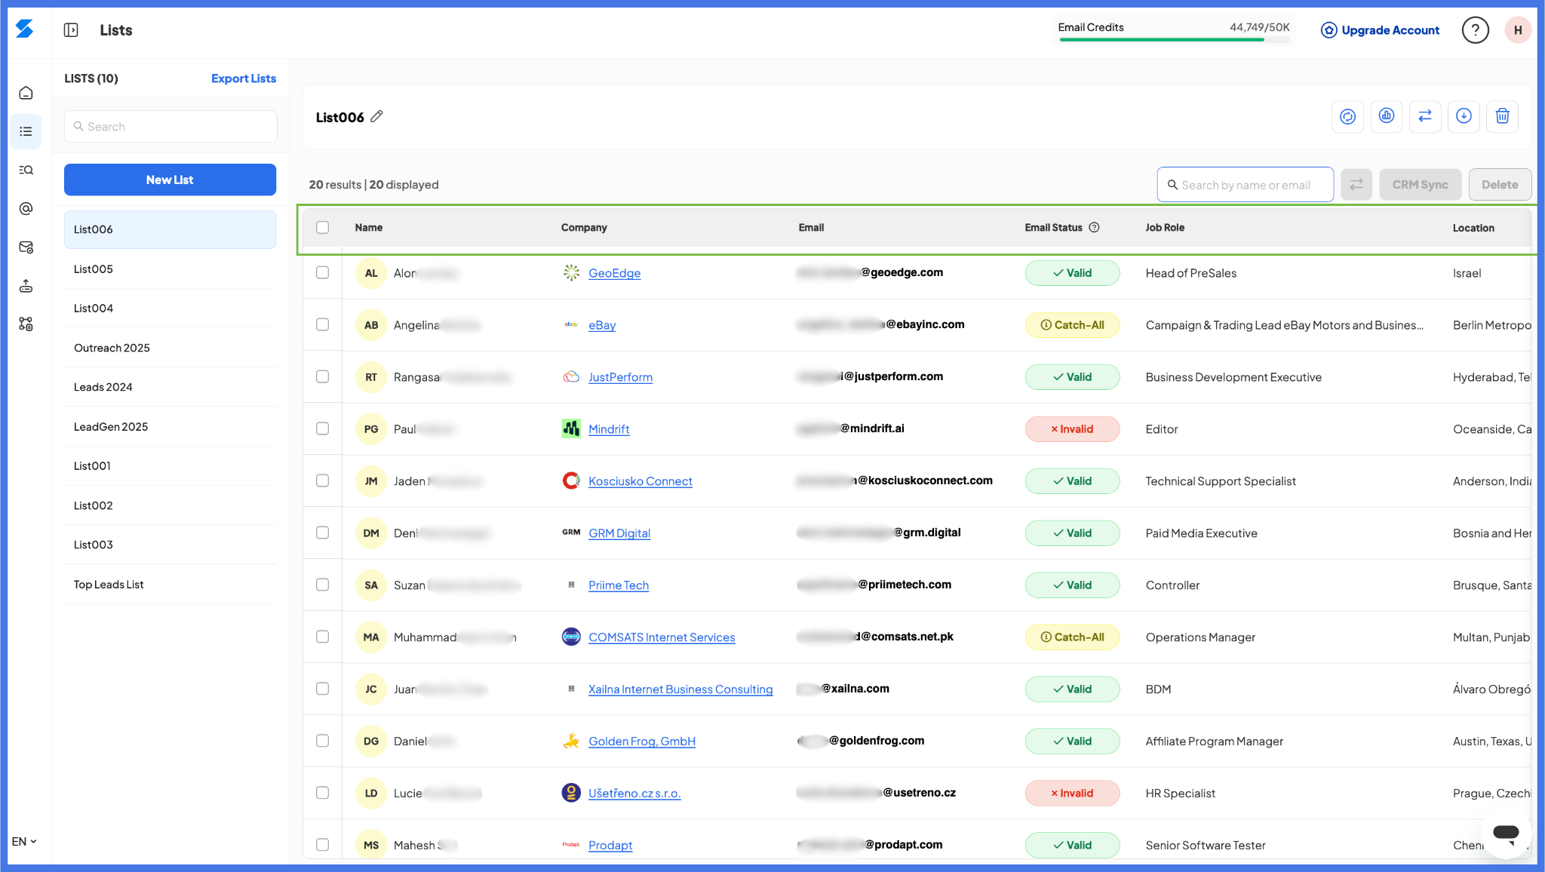The width and height of the screenshot is (1545, 872).
Task: Click the Invalid status badge for Paul
Action: click(1072, 428)
